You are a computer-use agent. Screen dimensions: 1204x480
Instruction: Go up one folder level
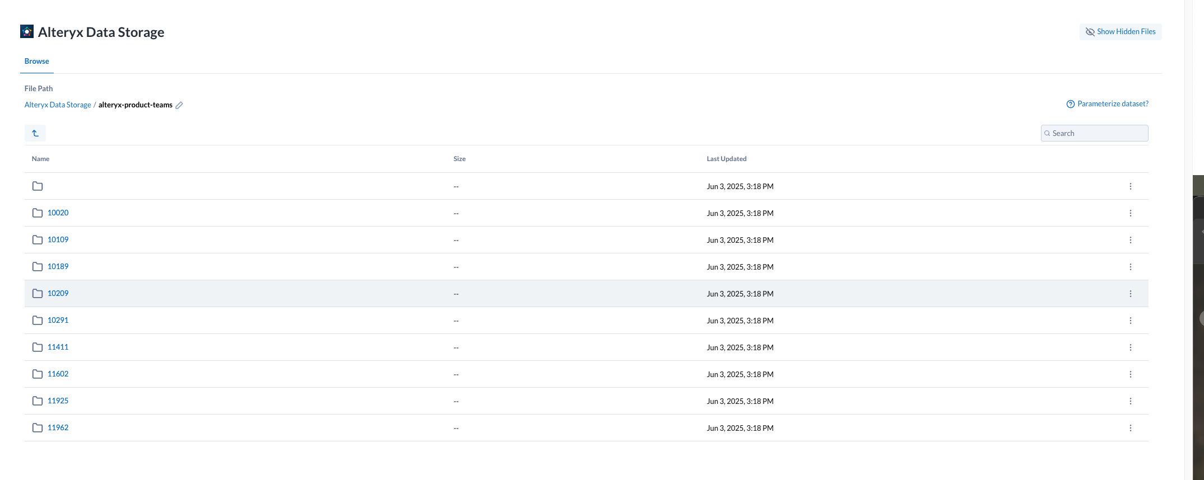pyautogui.click(x=35, y=133)
